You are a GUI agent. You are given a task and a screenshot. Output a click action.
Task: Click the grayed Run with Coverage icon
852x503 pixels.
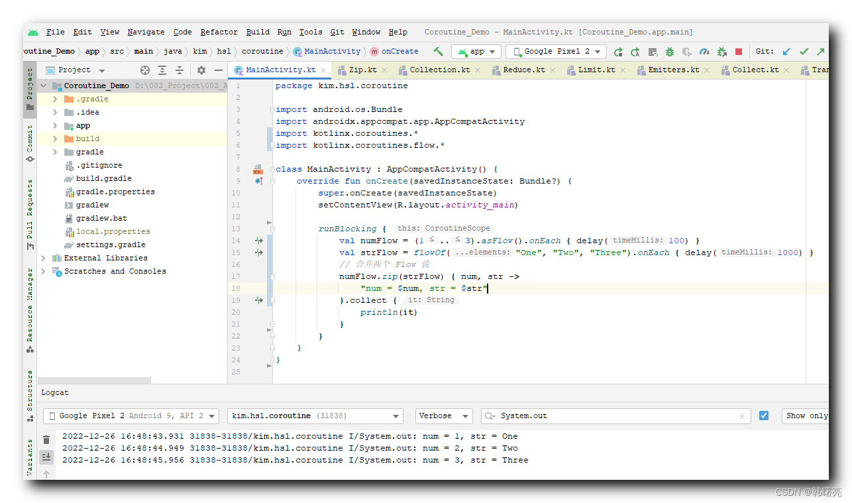(687, 52)
